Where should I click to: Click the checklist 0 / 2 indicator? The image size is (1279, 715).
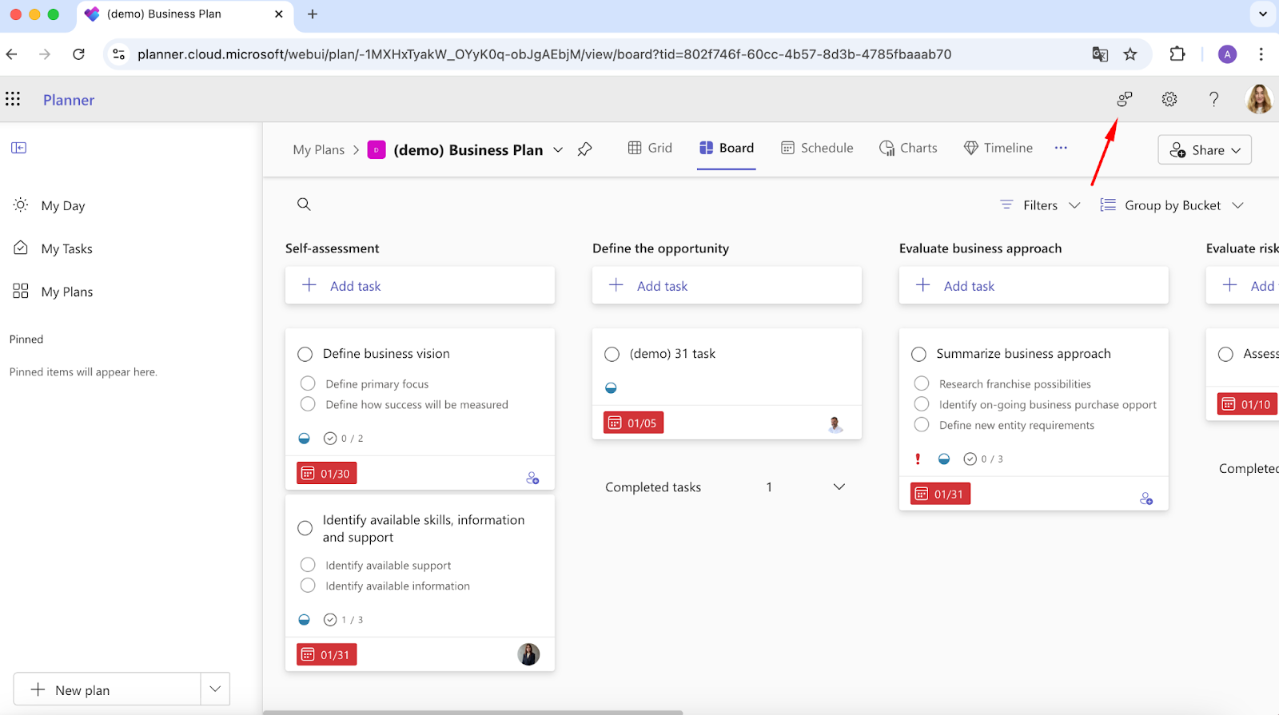pyautogui.click(x=343, y=439)
